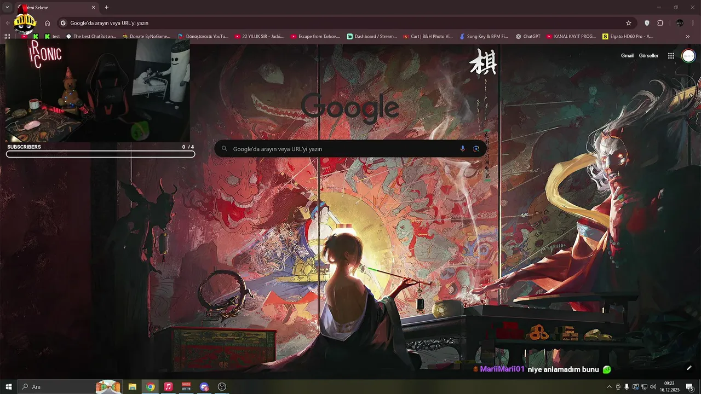The image size is (701, 394).
Task: Open the Google account avatar
Action: point(688,56)
